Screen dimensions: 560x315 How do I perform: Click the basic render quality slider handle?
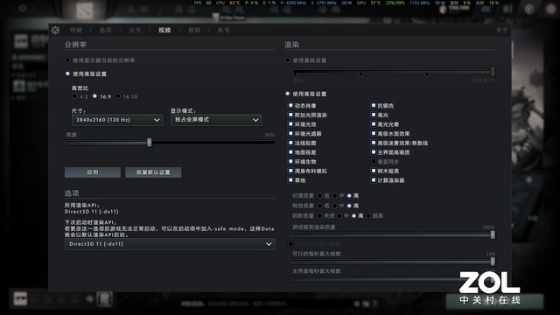click(x=493, y=72)
